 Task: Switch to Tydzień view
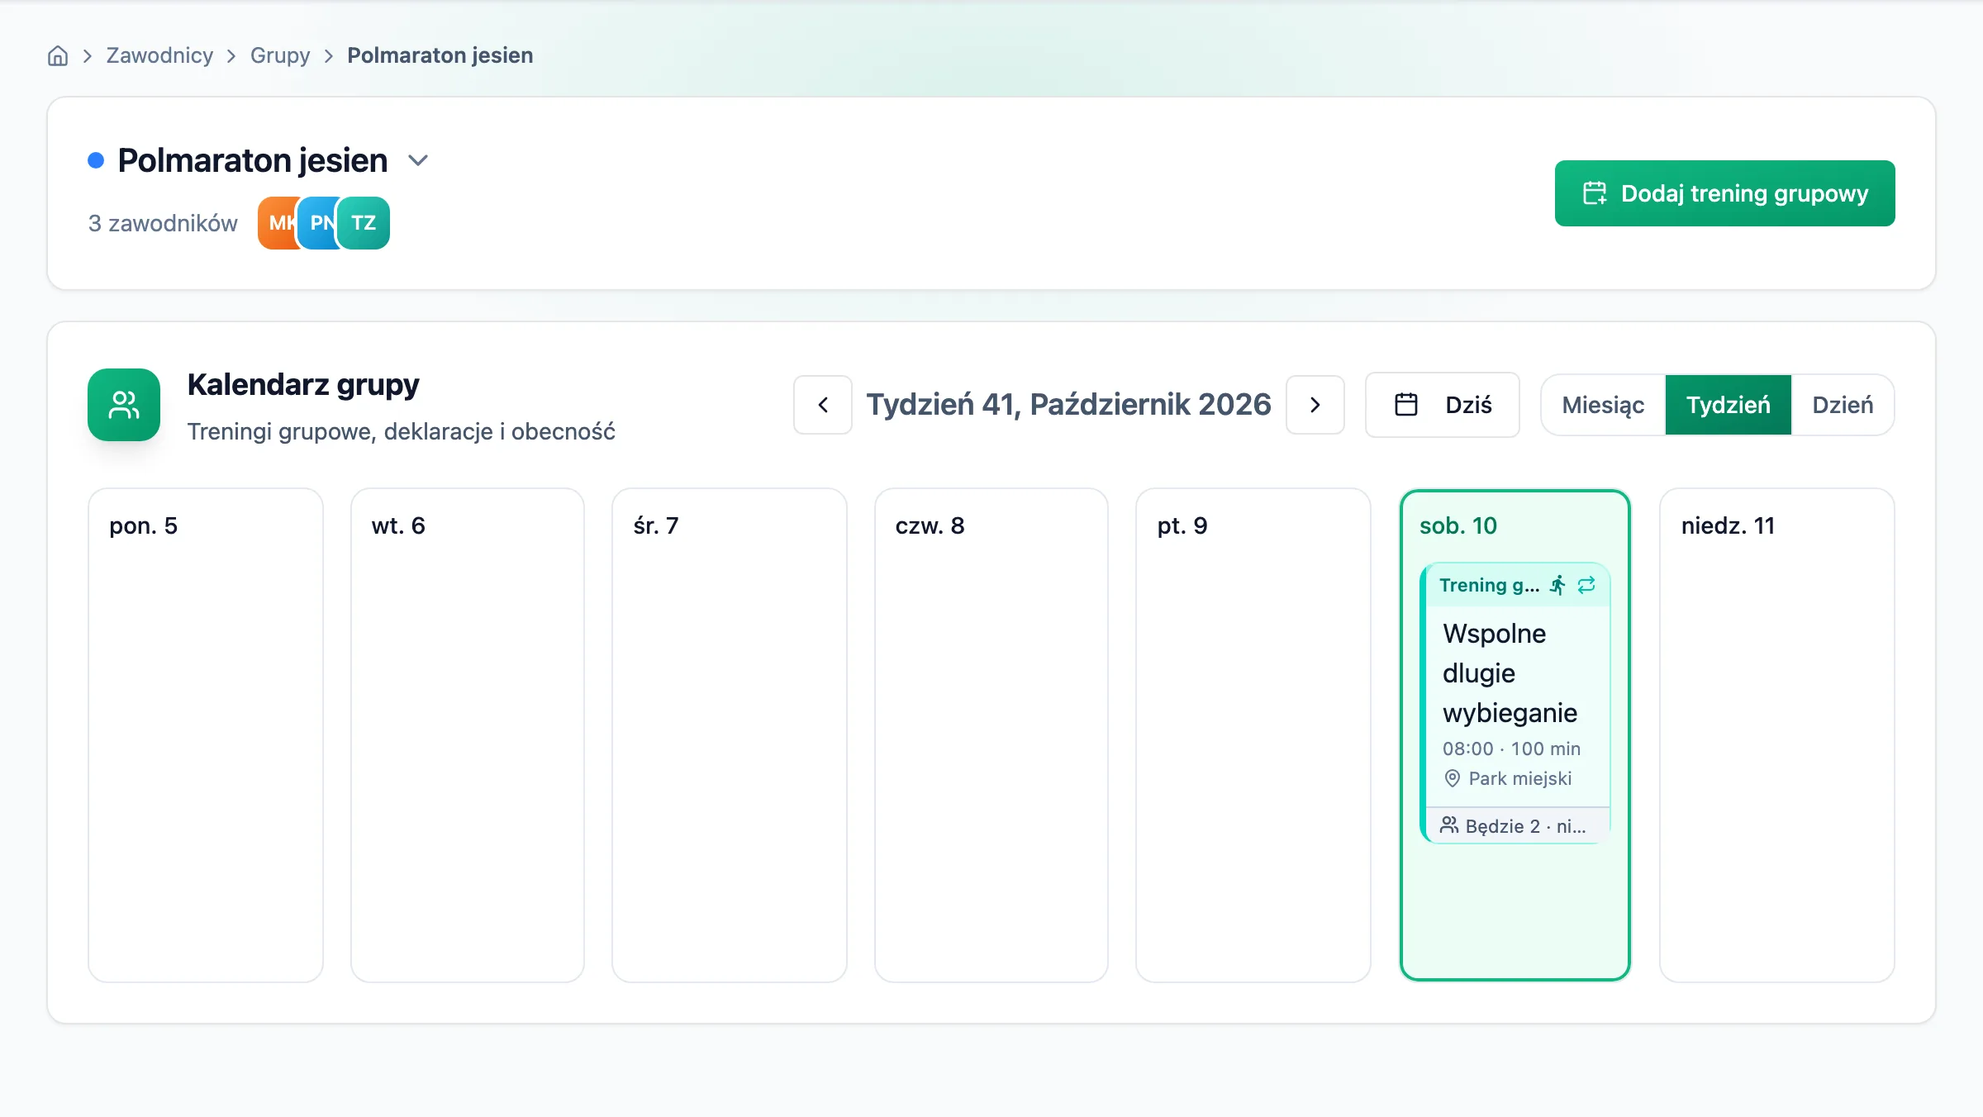[x=1729, y=405]
